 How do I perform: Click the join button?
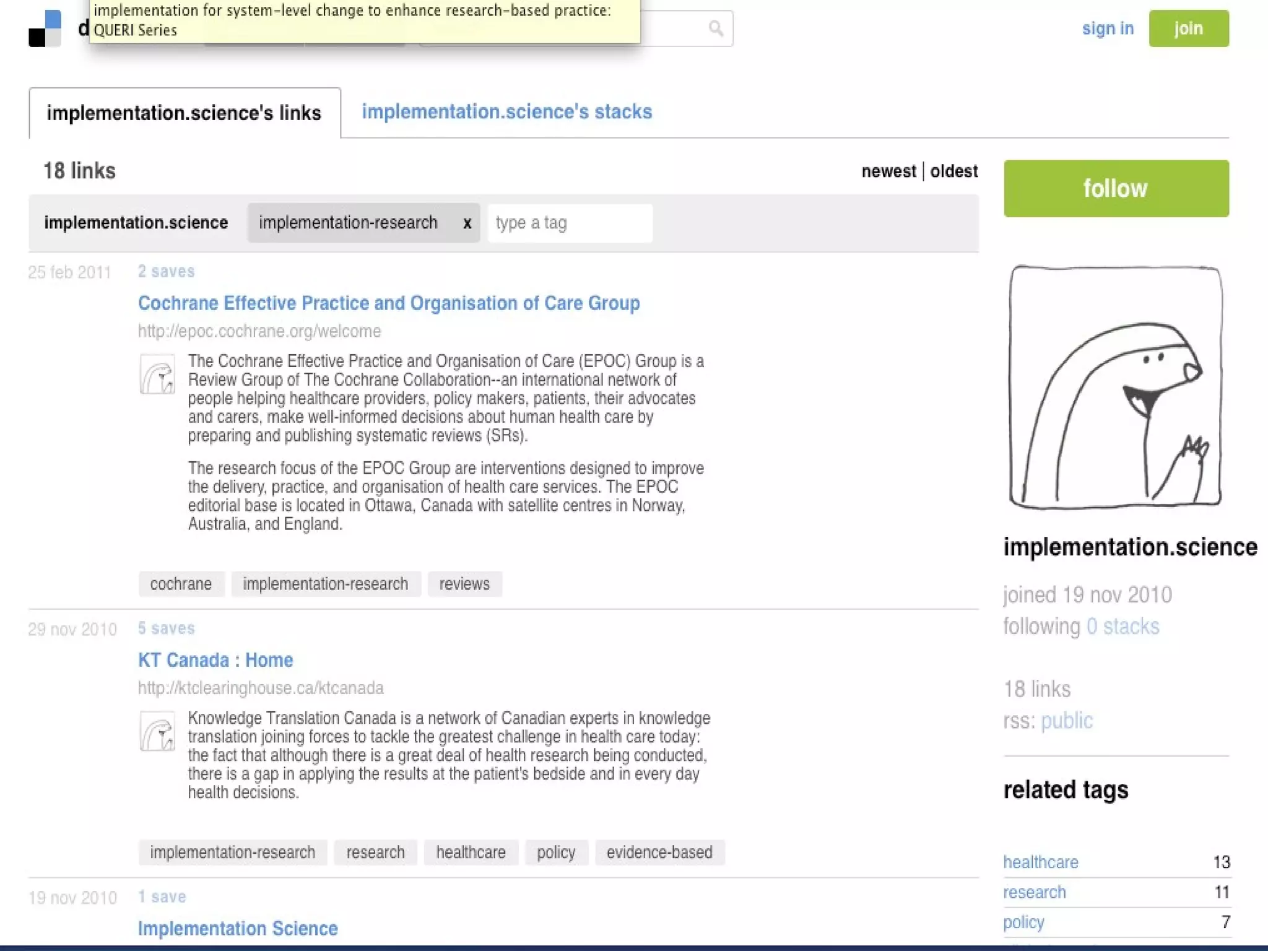1188,28
